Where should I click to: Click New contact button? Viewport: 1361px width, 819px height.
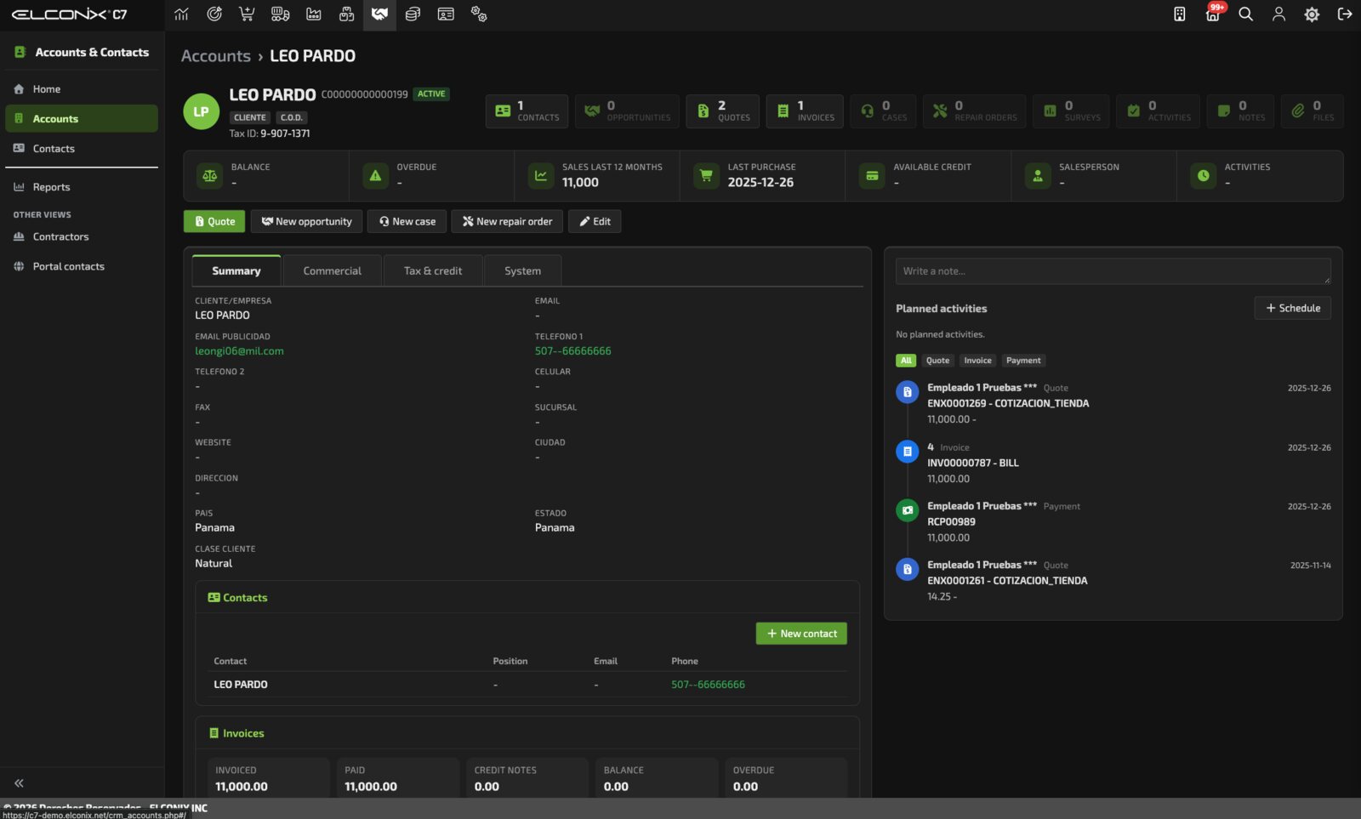coord(801,634)
